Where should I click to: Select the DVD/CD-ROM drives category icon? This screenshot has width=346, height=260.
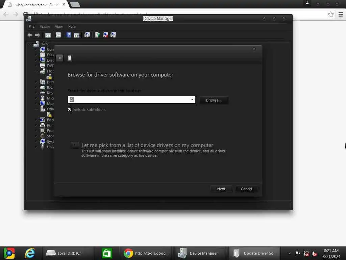point(43,66)
